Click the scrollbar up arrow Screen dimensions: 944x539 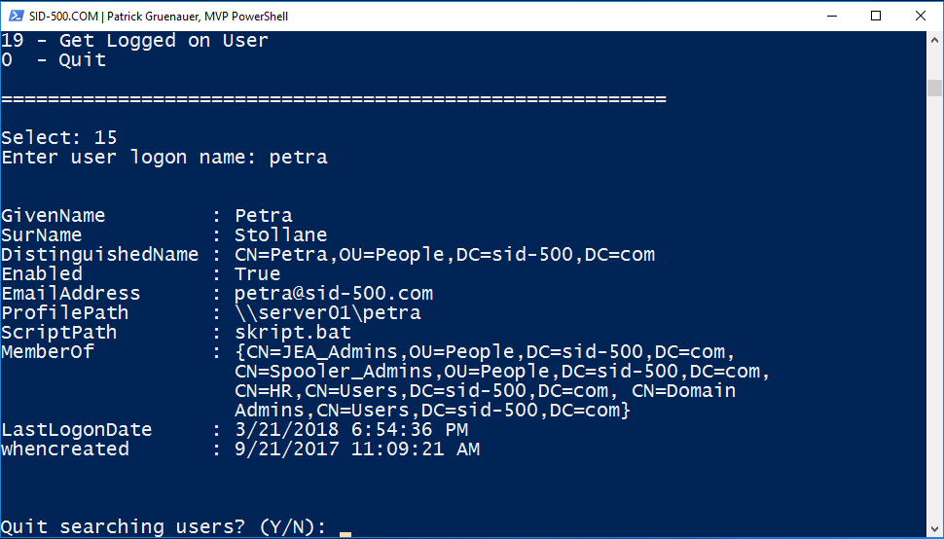pyautogui.click(x=934, y=42)
